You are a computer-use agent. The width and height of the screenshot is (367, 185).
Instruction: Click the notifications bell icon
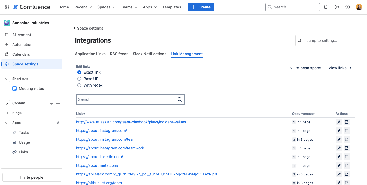click(x=326, y=7)
